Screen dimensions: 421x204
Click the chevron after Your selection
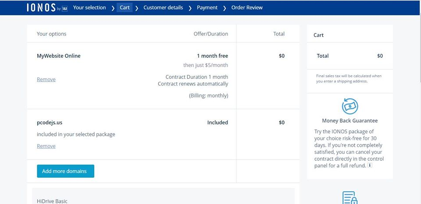pos(113,8)
